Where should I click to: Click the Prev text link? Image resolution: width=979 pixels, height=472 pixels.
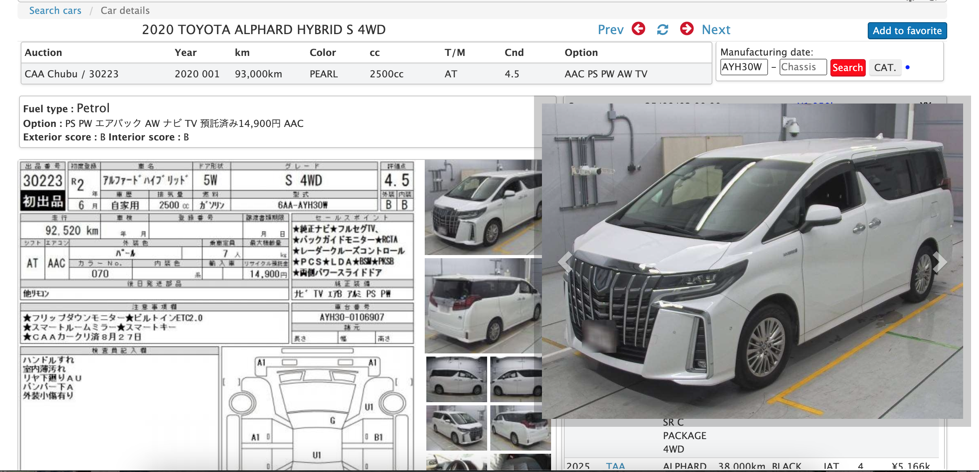click(x=610, y=30)
